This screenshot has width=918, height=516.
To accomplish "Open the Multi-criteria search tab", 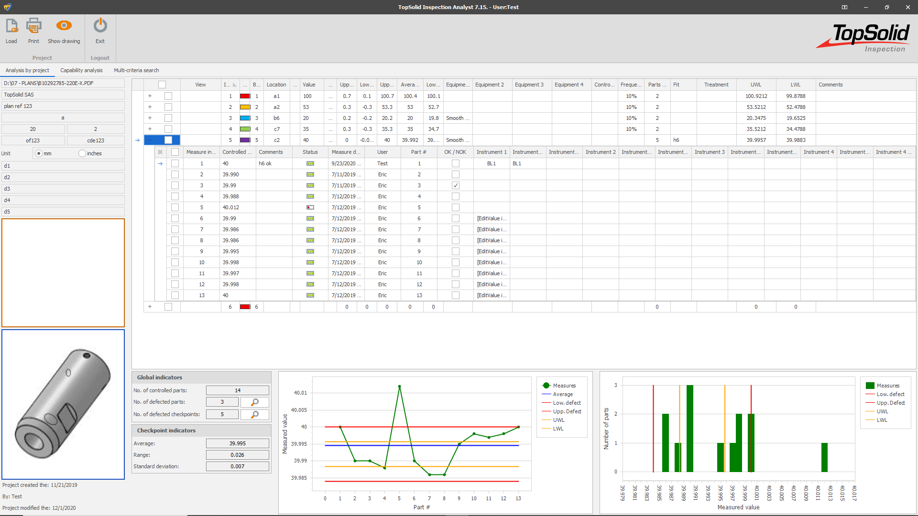I will pos(136,70).
